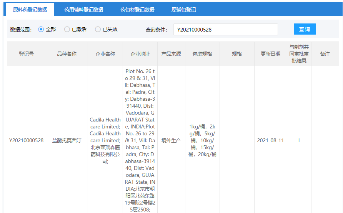The image size is (343, 213).
Task: Switch to 原料药登记数据 tab
Action: 30,10
